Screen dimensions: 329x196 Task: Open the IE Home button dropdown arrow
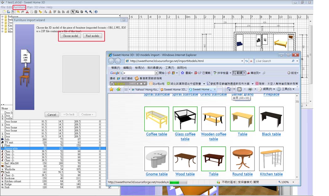tap(234, 89)
